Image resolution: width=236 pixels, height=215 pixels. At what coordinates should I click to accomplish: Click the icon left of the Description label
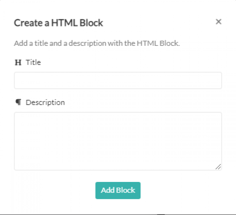pyautogui.click(x=18, y=102)
